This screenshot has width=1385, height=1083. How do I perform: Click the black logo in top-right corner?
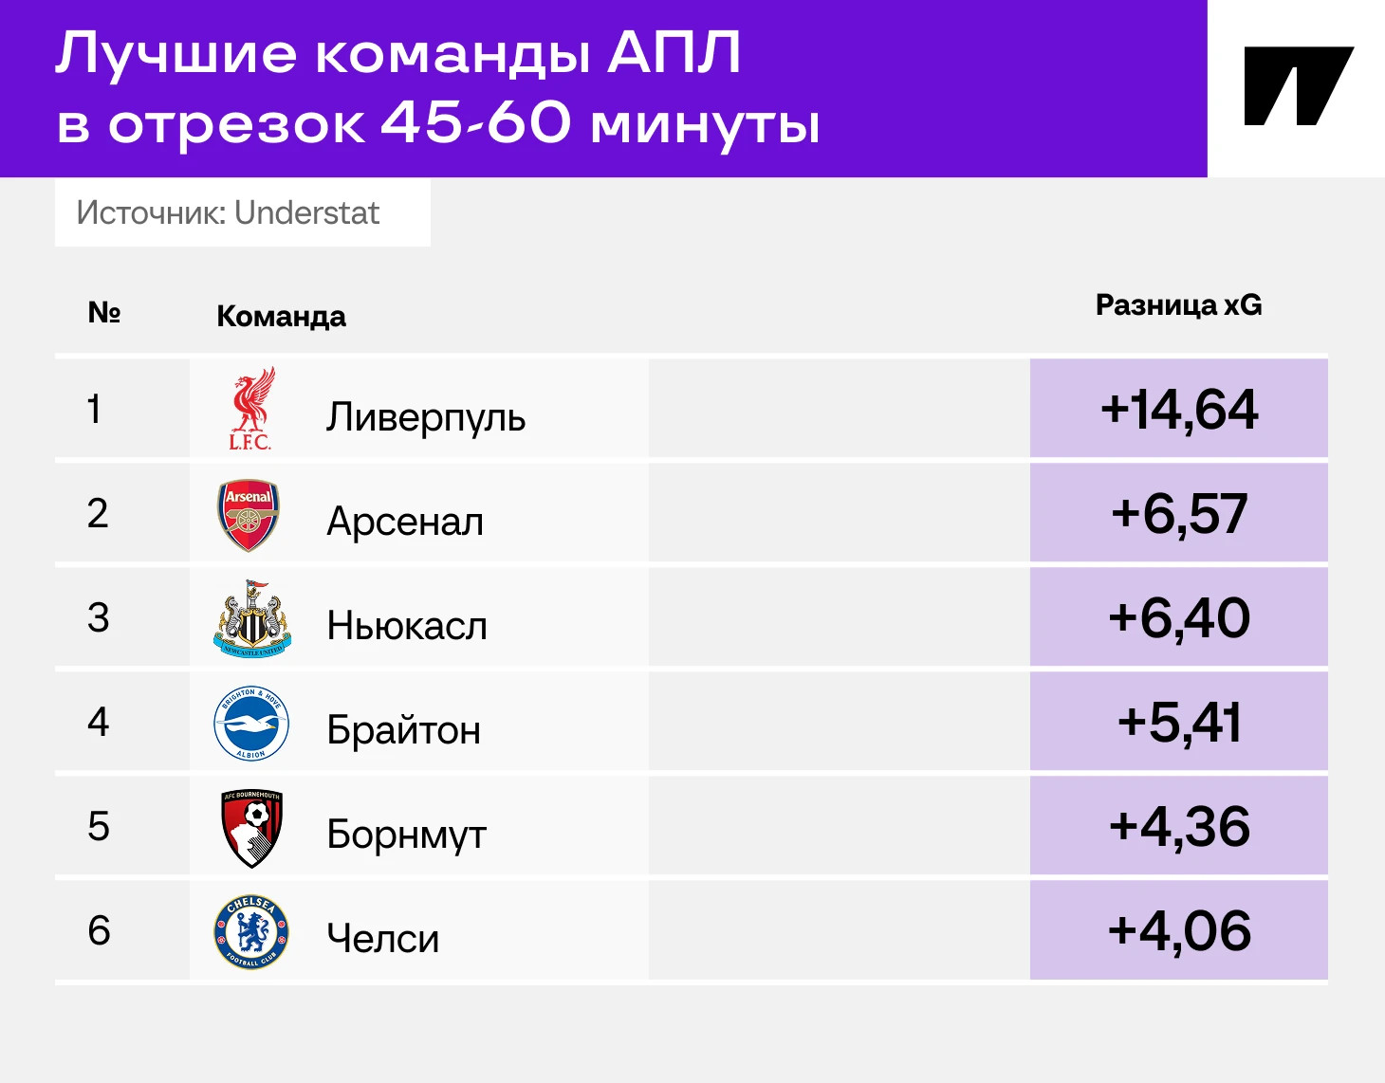tap(1297, 85)
